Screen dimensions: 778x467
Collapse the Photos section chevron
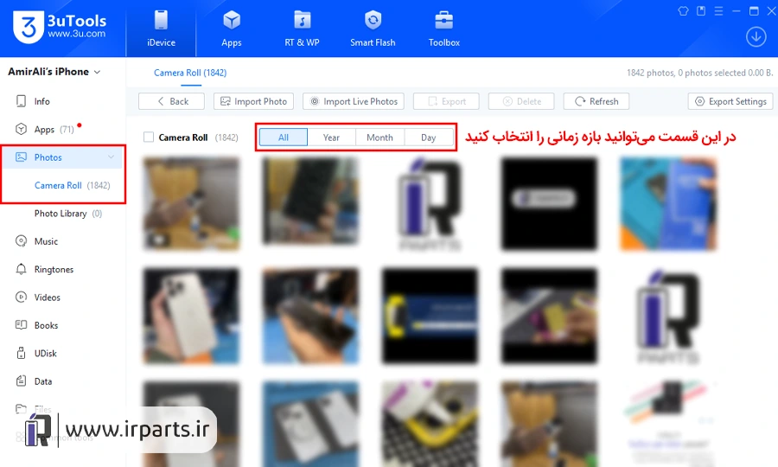point(111,157)
